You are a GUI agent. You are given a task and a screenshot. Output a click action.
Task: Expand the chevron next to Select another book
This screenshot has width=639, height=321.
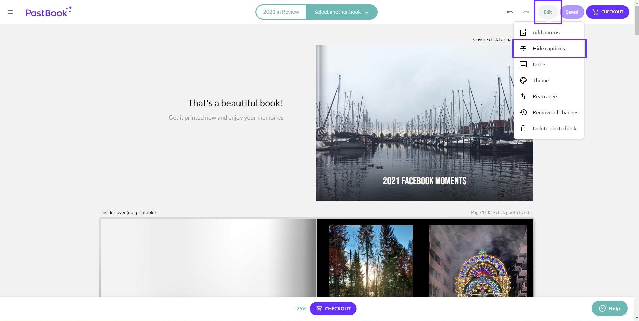[366, 12]
